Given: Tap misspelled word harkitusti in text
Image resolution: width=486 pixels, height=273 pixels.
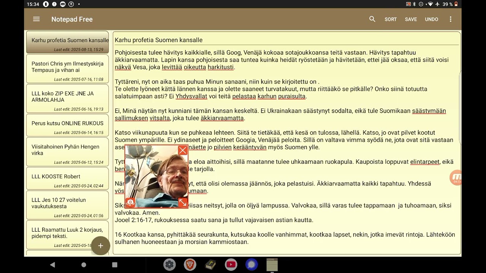Looking at the screenshot, I should pos(221,67).
